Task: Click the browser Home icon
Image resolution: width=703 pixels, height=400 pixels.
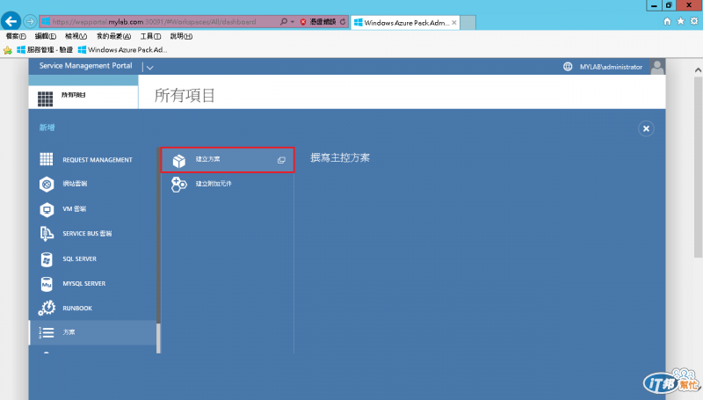Action: click(667, 21)
